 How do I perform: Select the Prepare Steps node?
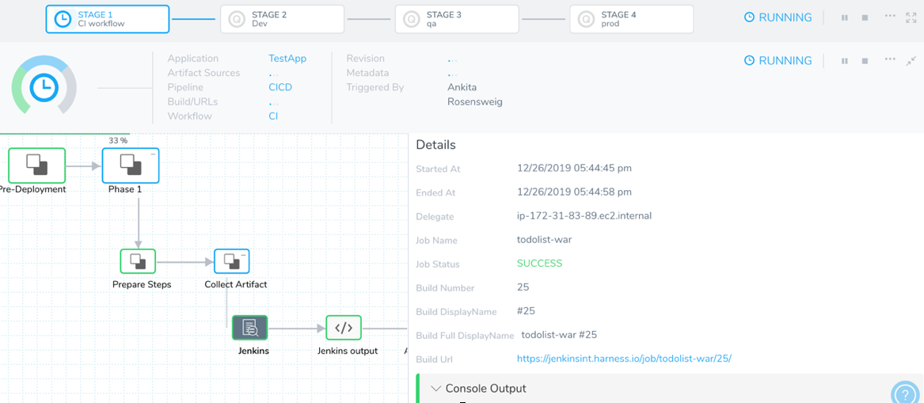coord(138,261)
